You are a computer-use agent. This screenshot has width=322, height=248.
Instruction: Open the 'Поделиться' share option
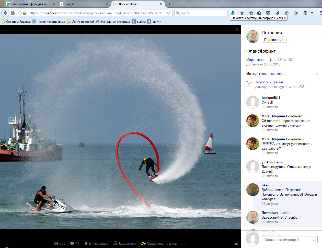(124, 243)
